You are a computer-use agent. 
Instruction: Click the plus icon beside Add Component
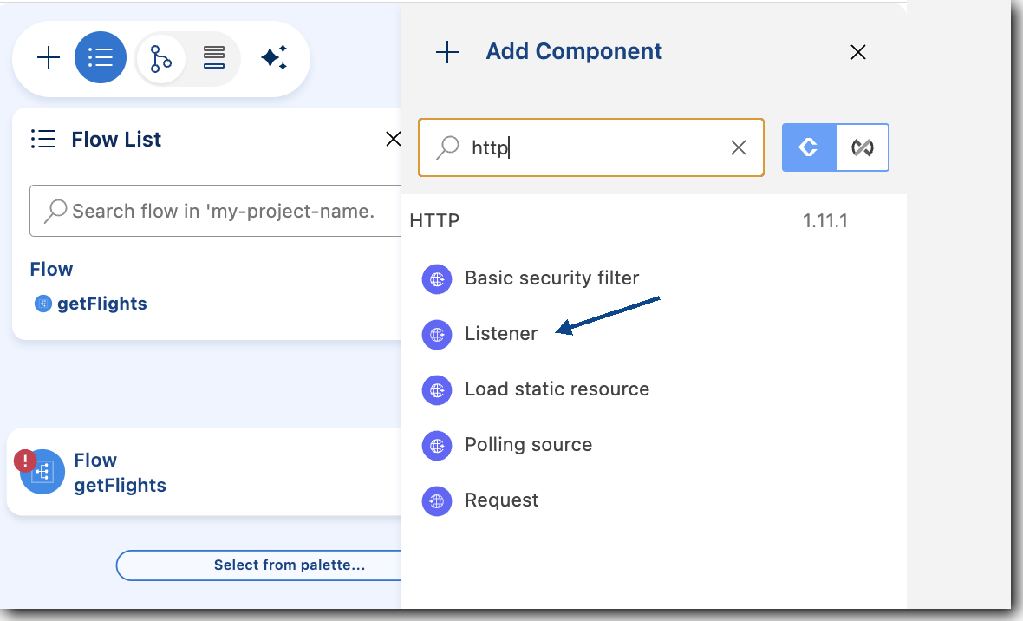[x=447, y=52]
